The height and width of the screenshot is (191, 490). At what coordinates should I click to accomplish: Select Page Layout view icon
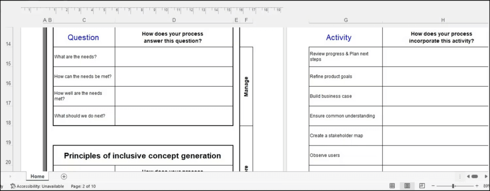point(407,186)
